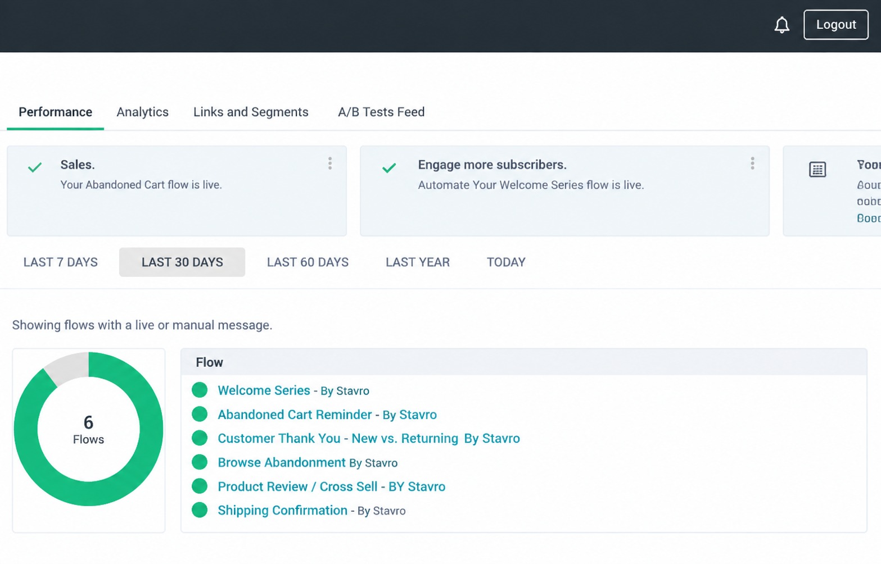The width and height of the screenshot is (881, 564).
Task: Open the Browse Abandonment flow
Action: (282, 462)
